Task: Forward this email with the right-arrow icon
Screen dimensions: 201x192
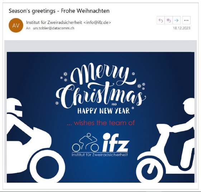Action: (x=177, y=20)
